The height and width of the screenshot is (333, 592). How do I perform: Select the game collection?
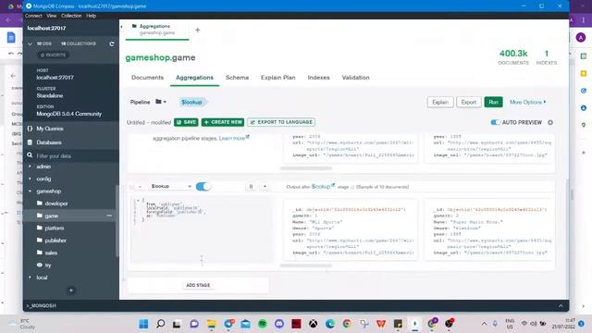52,216
